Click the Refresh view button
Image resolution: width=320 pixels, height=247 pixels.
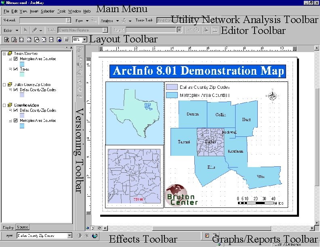coord(99,228)
